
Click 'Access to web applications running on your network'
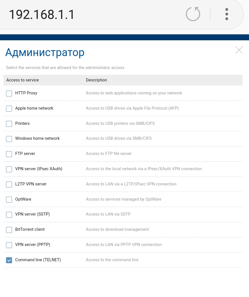coord(134,93)
